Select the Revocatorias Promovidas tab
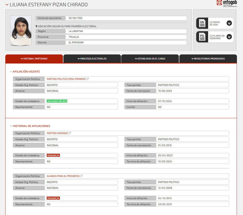The image size is (243, 215). click(x=208, y=59)
